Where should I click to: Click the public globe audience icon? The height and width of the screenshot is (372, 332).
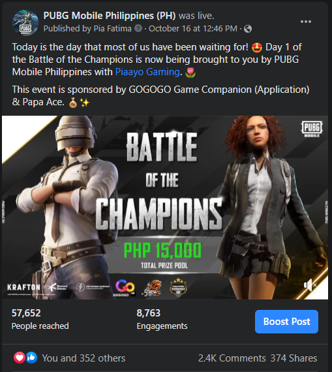248,29
